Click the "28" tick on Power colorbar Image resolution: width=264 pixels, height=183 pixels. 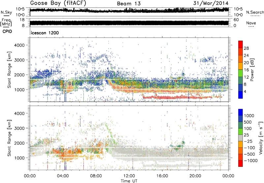[246, 48]
